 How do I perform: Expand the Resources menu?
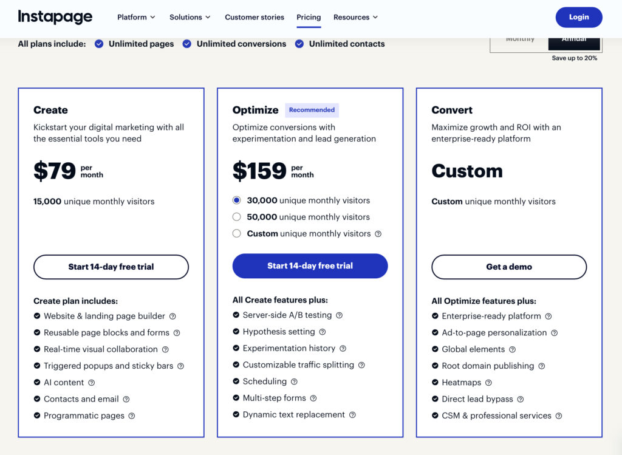click(x=355, y=18)
